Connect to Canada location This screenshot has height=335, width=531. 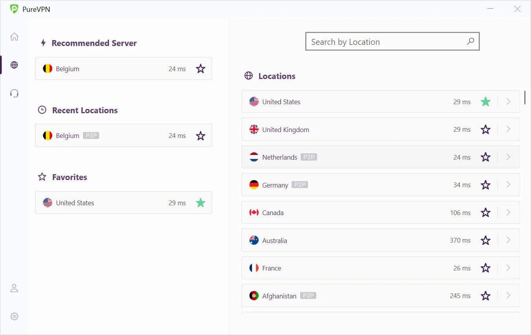[380, 212]
